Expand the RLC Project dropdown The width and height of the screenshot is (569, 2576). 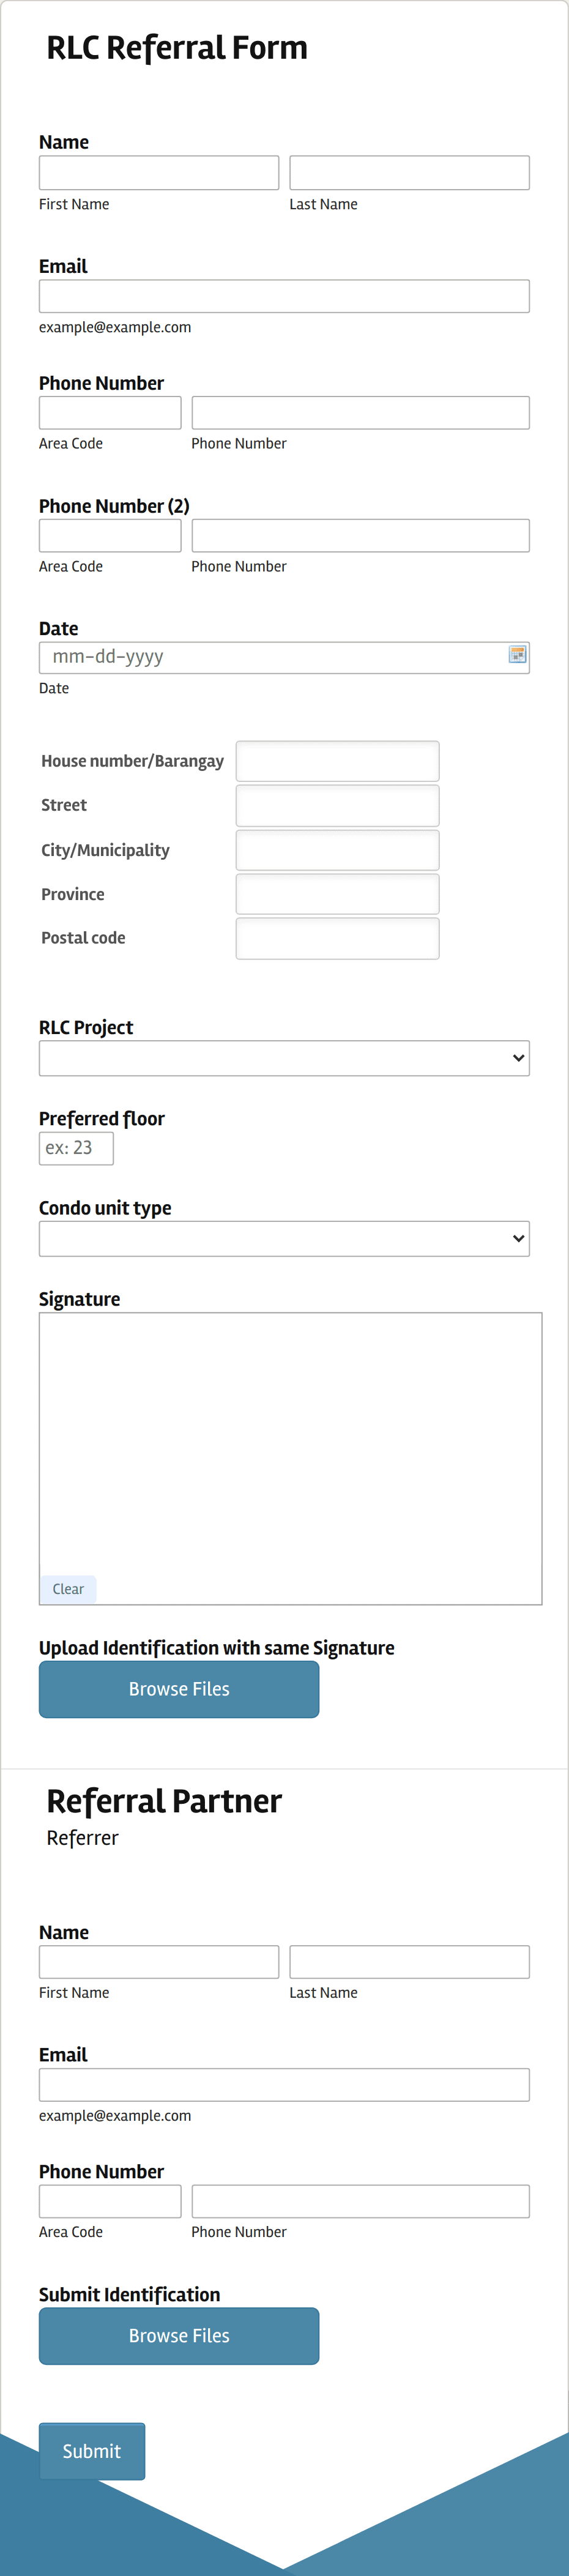(284, 1058)
